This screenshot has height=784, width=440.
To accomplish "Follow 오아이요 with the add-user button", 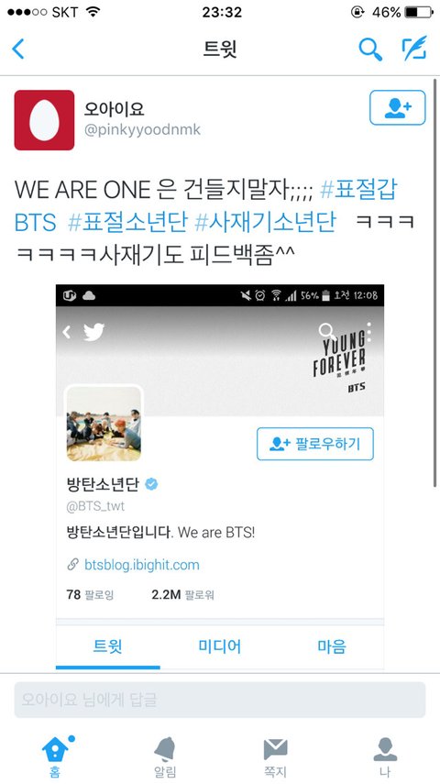I will 398,107.
